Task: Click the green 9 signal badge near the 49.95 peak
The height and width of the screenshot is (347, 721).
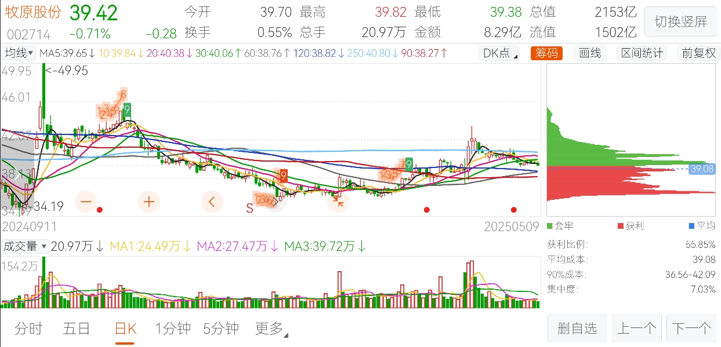Action: pyautogui.click(x=127, y=109)
